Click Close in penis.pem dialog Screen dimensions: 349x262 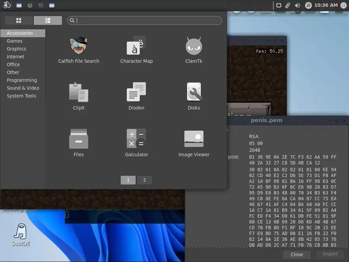[x=297, y=254]
